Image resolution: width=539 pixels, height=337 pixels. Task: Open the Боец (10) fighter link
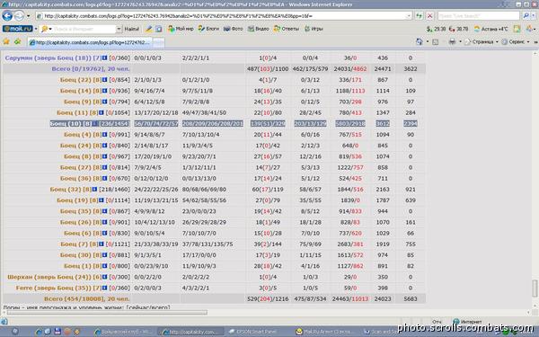point(70,123)
